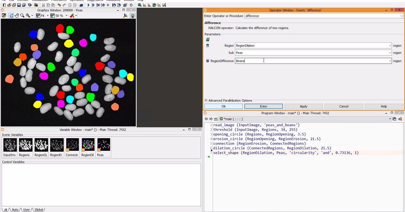Click the forward arrow in Program Window
405x212 pixels.
pos(211,119)
